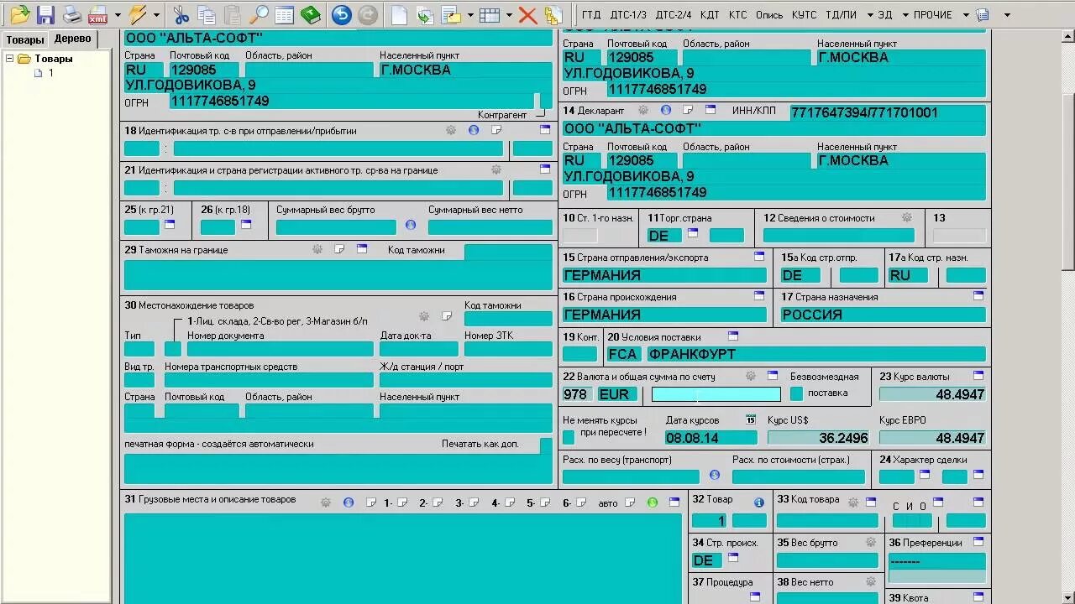
Task: Click the Дата курсов field showing 08.08.14
Action: click(x=711, y=438)
